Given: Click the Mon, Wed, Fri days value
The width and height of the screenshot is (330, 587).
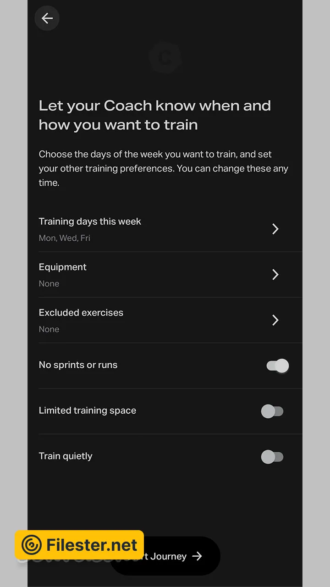Looking at the screenshot, I should (x=65, y=238).
